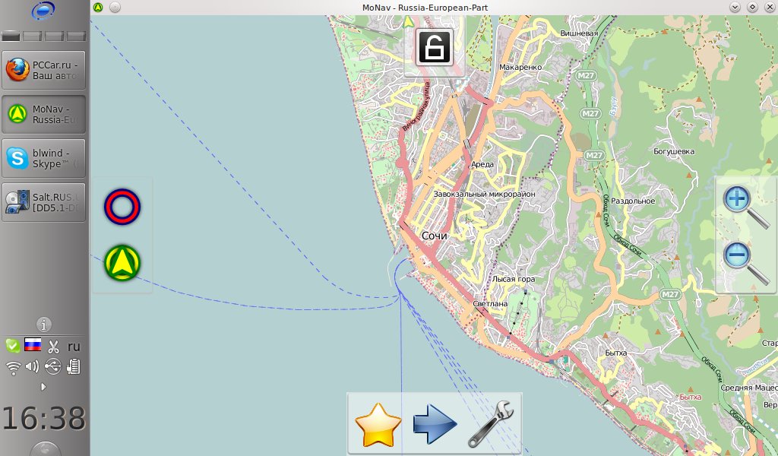This screenshot has height=456, width=778.
Task: Click the red circle target icon
Action: pos(122,207)
